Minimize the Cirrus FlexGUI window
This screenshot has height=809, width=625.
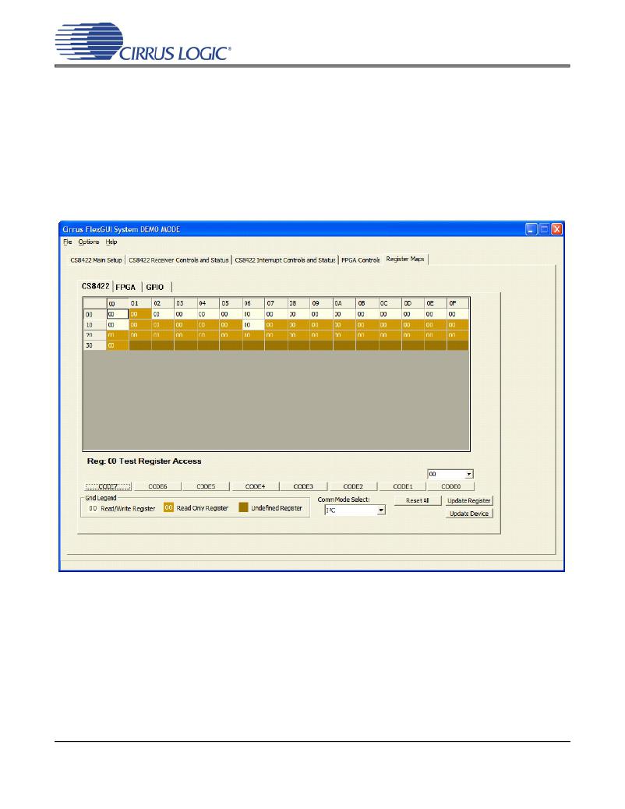(531, 230)
